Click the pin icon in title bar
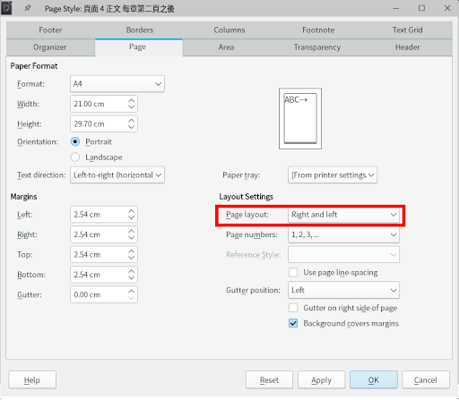Screen dimensions: 459x400 28,8
